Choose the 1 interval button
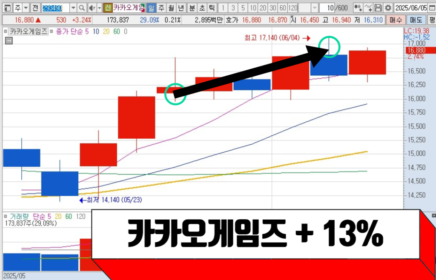436x280 pixels. pos(223,8)
